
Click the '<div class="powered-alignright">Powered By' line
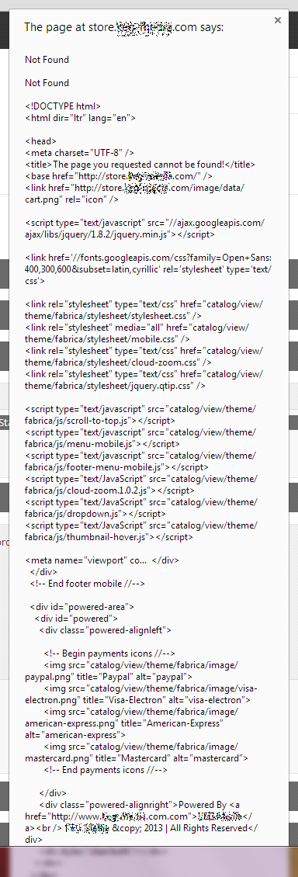point(140,805)
